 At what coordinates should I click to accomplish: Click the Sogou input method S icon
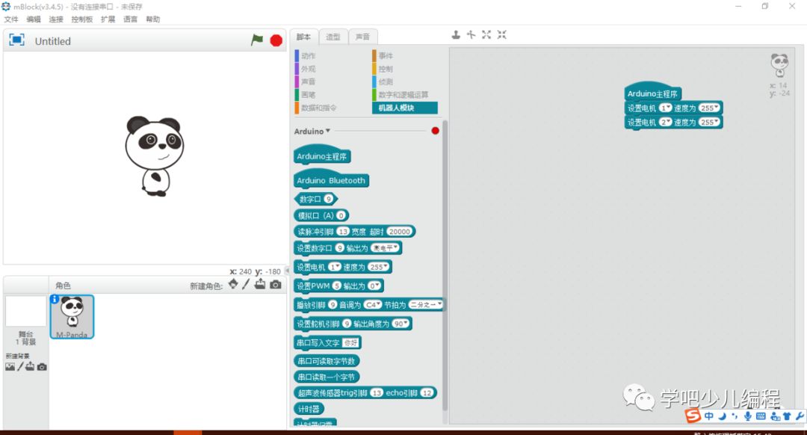(x=693, y=415)
